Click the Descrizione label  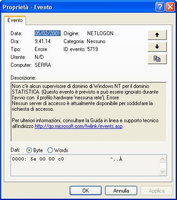(23, 78)
